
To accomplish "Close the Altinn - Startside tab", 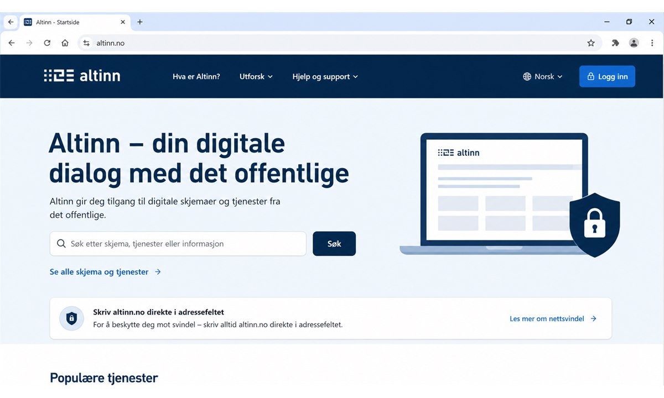I will pos(122,22).
